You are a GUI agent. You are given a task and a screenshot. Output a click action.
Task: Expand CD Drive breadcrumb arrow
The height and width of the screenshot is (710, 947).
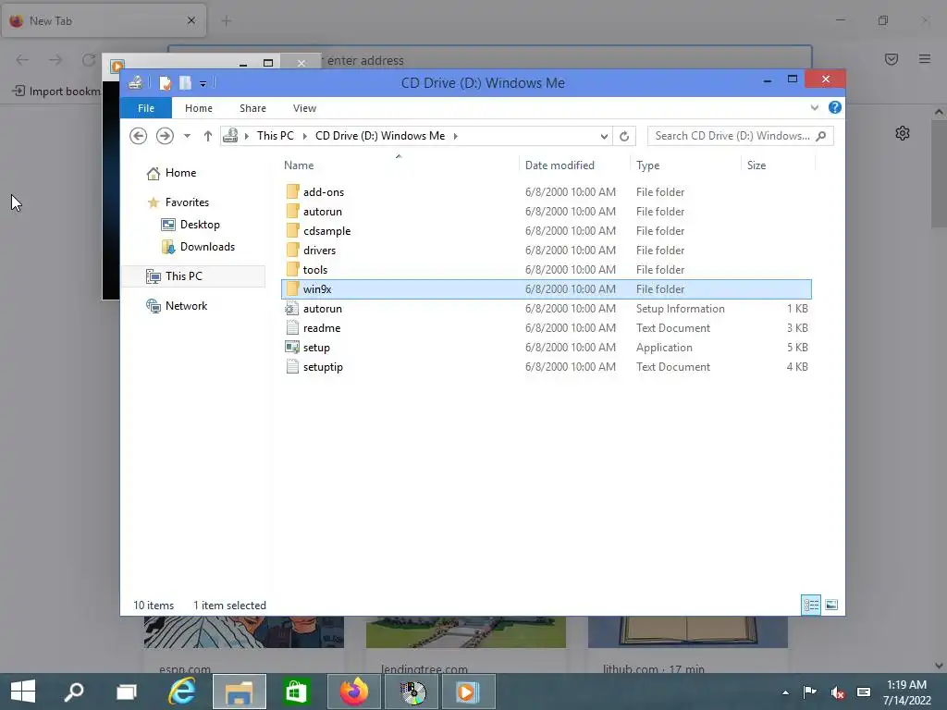pos(455,136)
